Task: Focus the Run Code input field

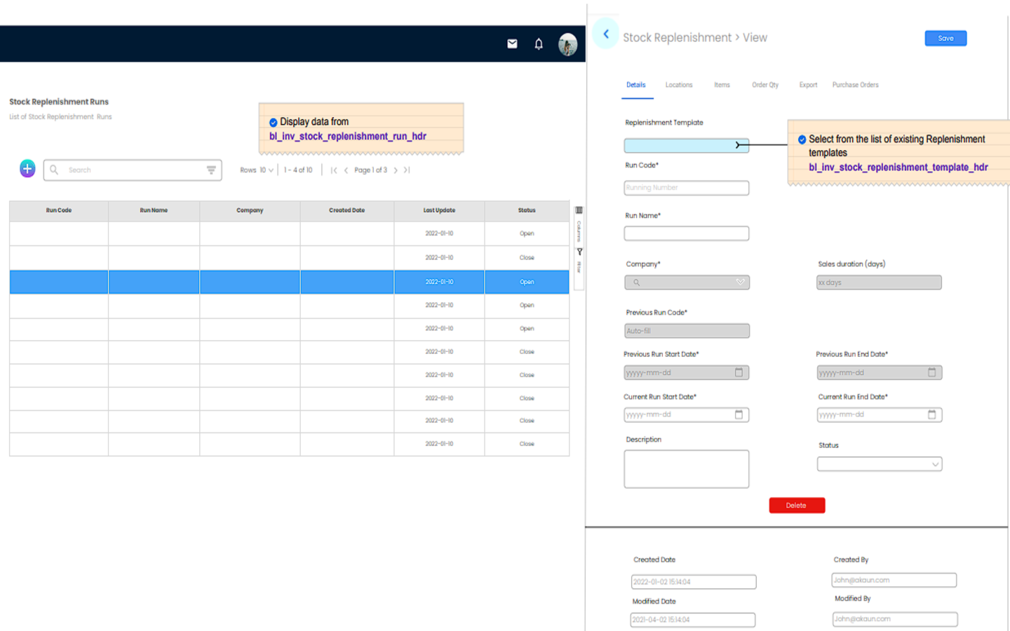Action: 687,188
